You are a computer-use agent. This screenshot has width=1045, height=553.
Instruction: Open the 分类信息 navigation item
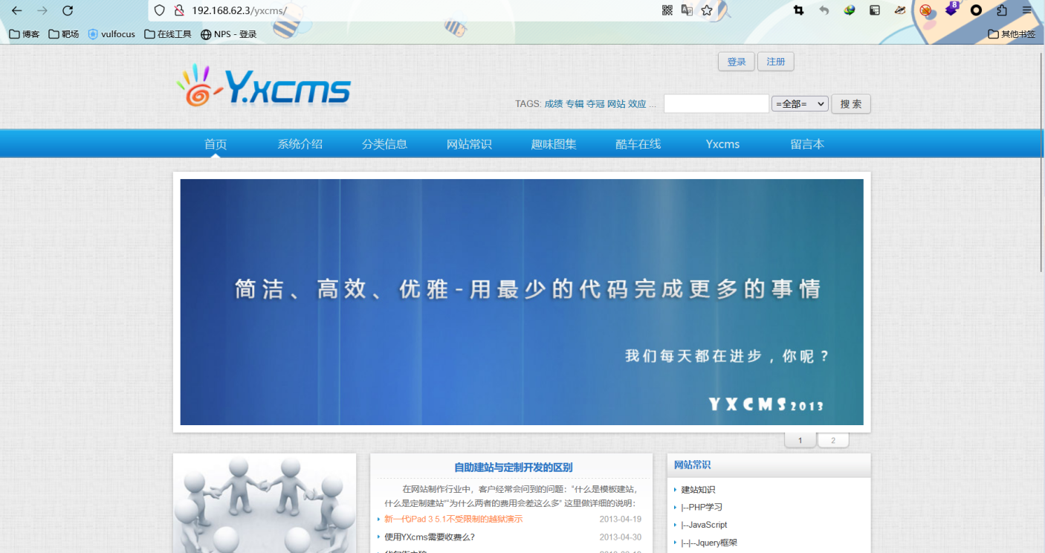(x=385, y=144)
